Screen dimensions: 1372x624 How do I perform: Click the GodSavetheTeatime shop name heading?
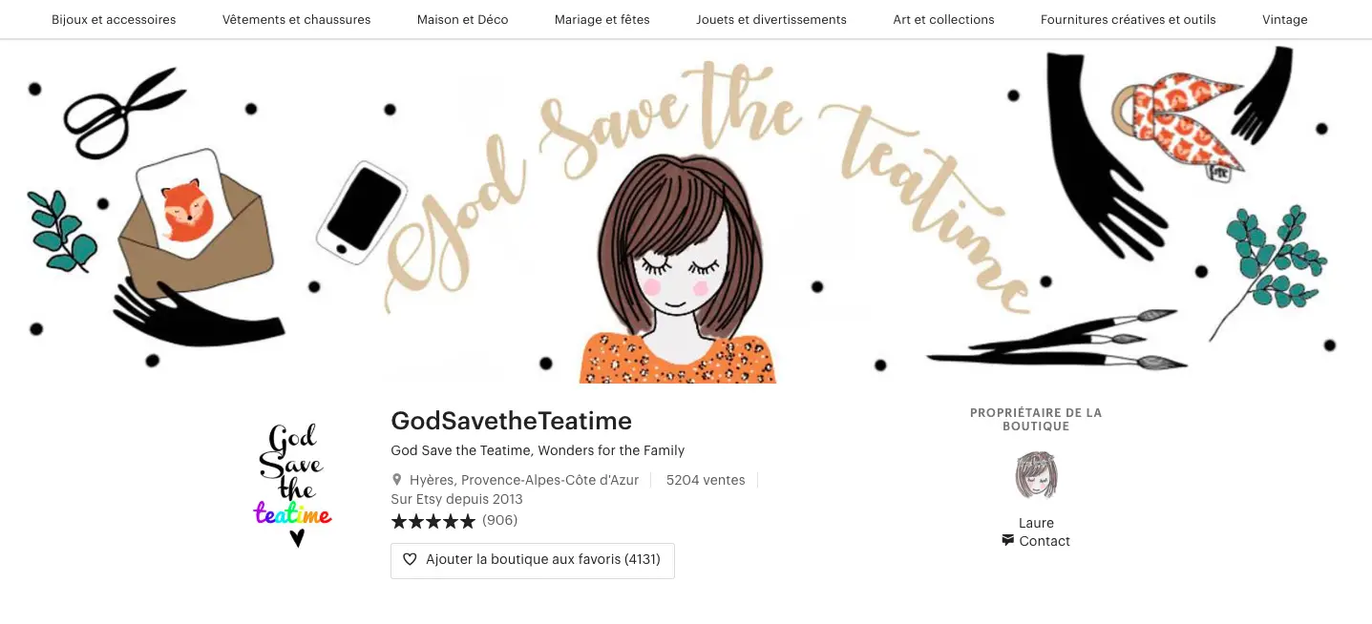click(x=511, y=421)
